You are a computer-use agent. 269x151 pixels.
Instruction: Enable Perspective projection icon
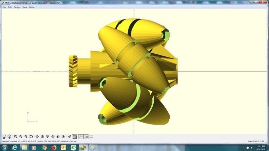click(x=69, y=137)
